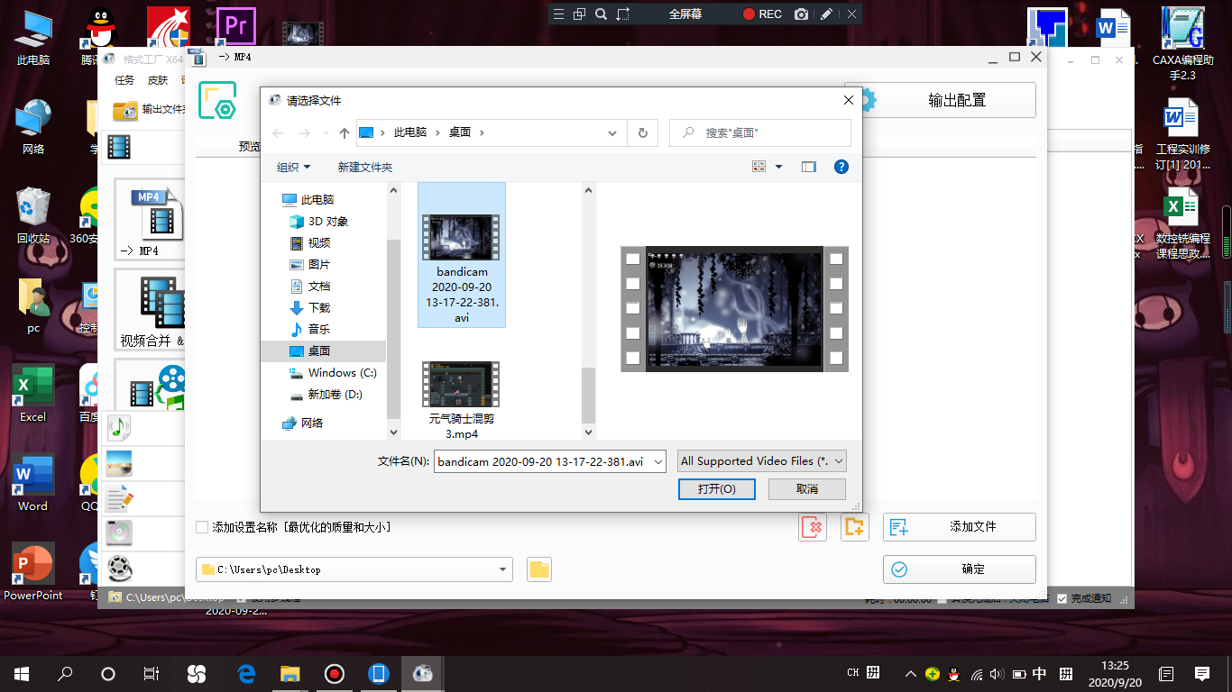Open the output folder path dropdown
The image size is (1232, 692).
tap(503, 569)
